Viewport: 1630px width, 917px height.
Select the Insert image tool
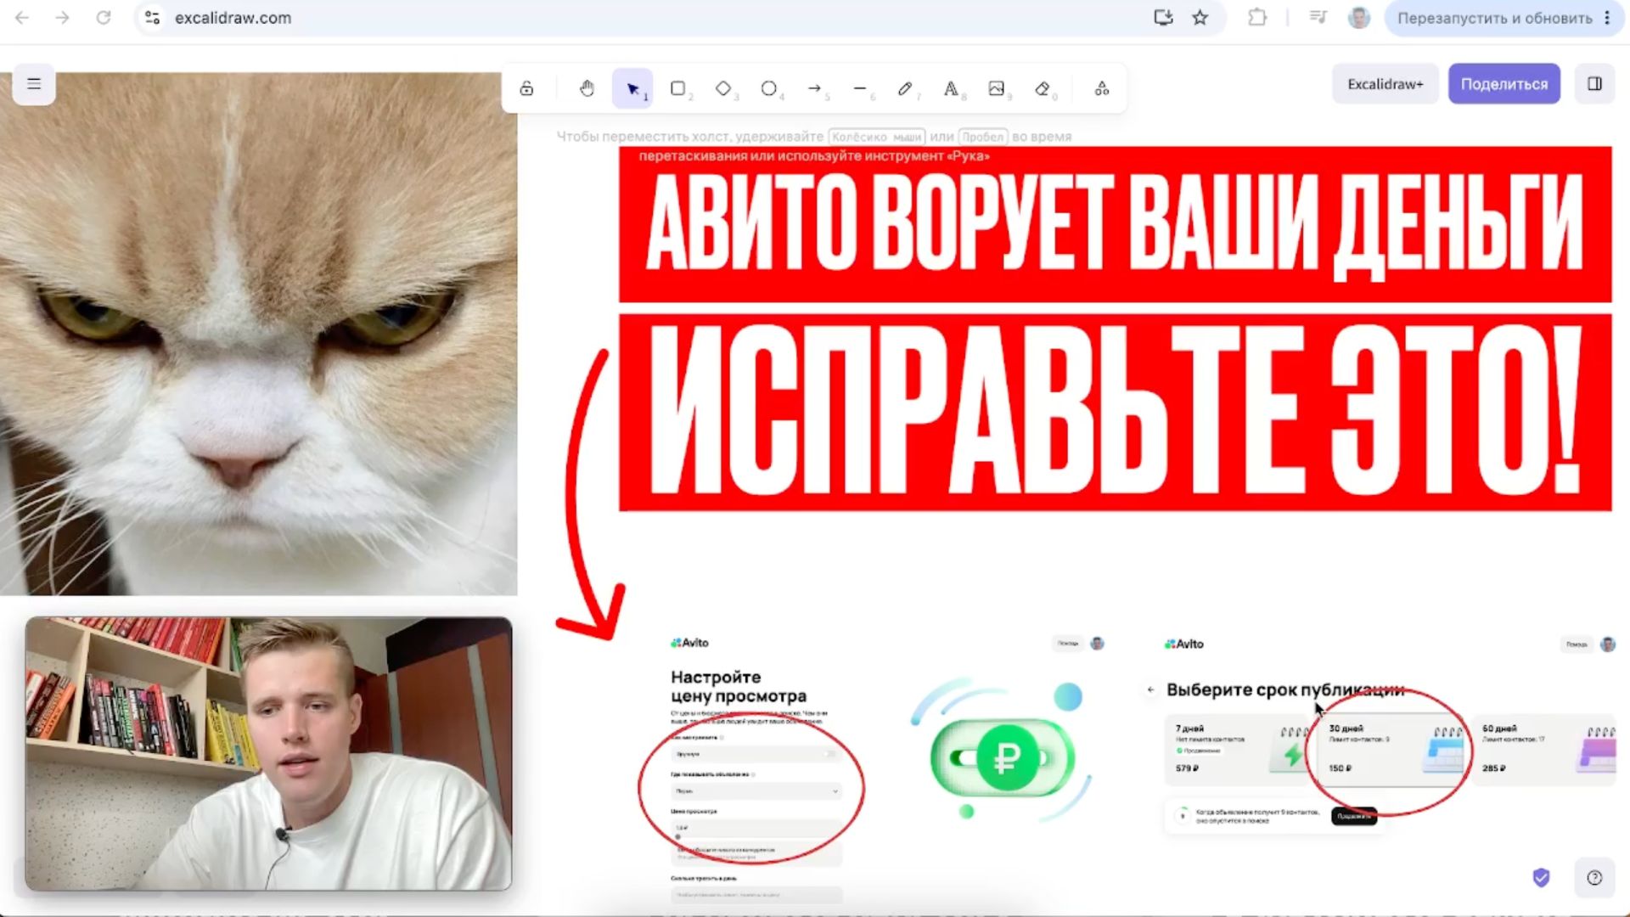click(997, 88)
